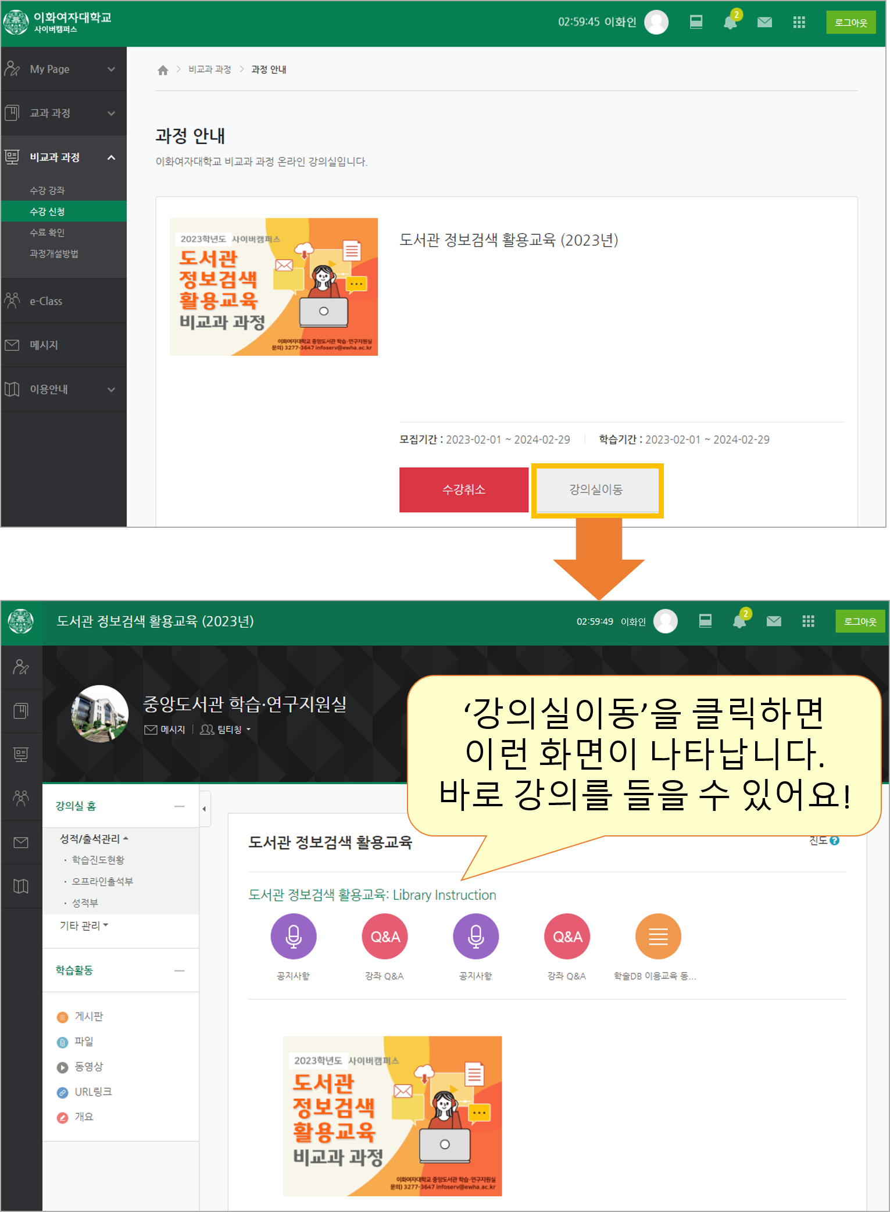Click the screen layout icon in top header
Screen dimensions: 890x1212
tap(696, 22)
